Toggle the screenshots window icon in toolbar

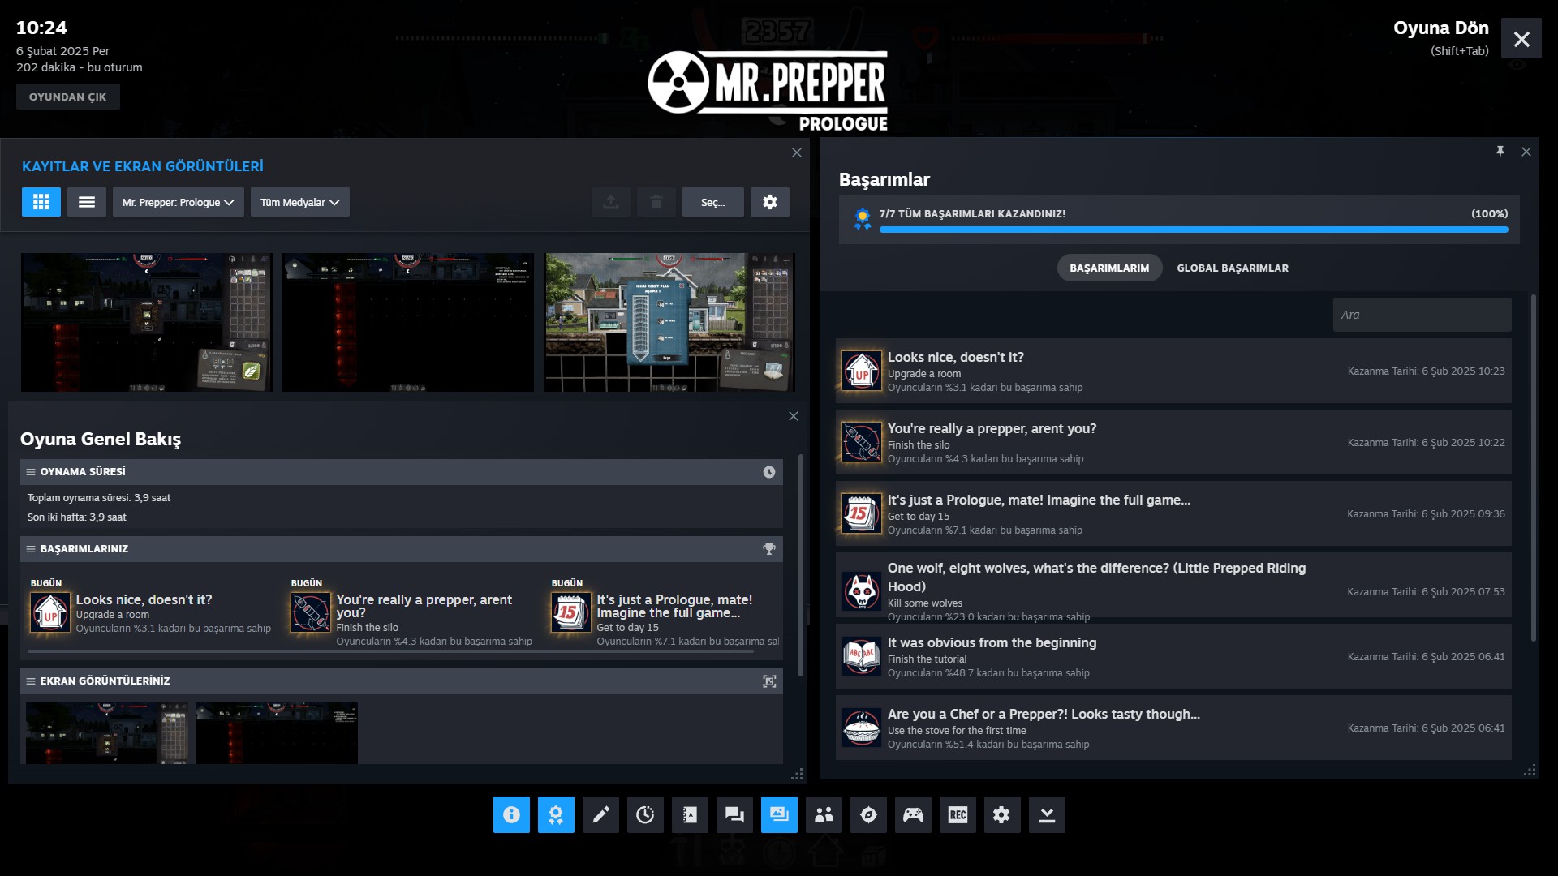tap(779, 814)
